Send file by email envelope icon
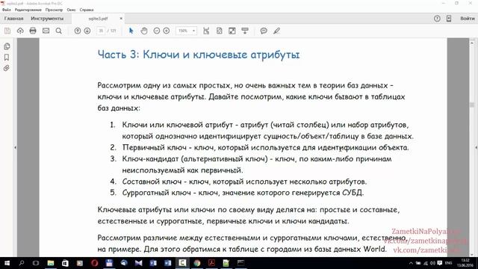 point(46,31)
